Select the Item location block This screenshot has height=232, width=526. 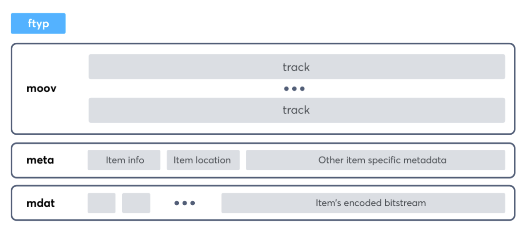pos(203,160)
